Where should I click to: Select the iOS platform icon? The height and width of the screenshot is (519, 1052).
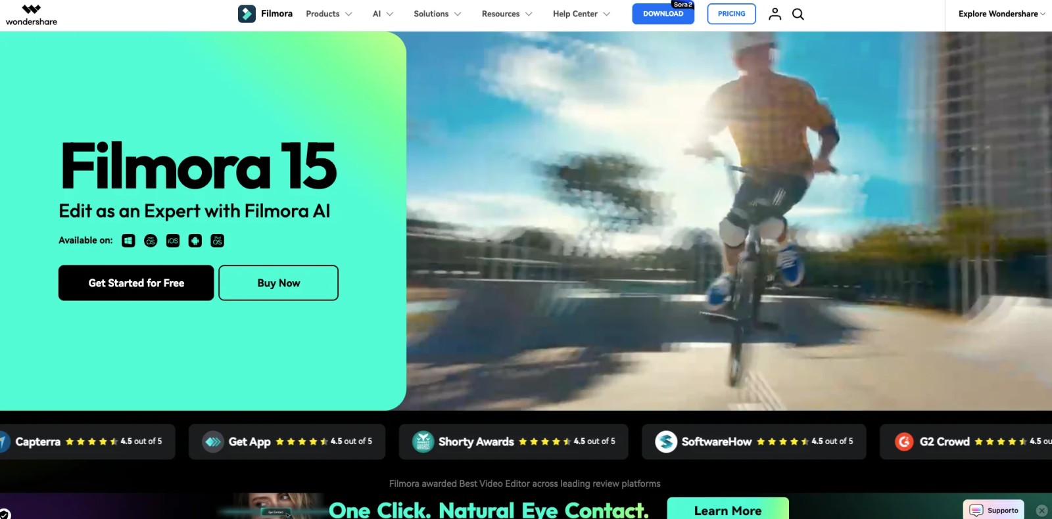point(173,241)
